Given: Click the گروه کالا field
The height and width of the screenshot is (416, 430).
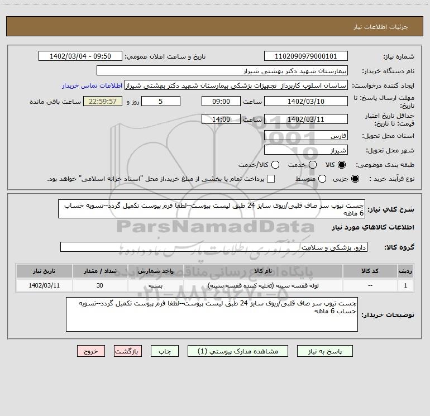Looking at the screenshot, I should tap(214, 247).
